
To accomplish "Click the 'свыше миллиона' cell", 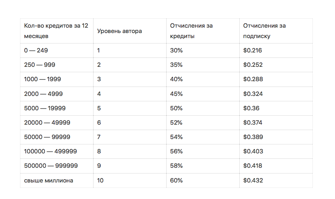I will pos(57,180).
